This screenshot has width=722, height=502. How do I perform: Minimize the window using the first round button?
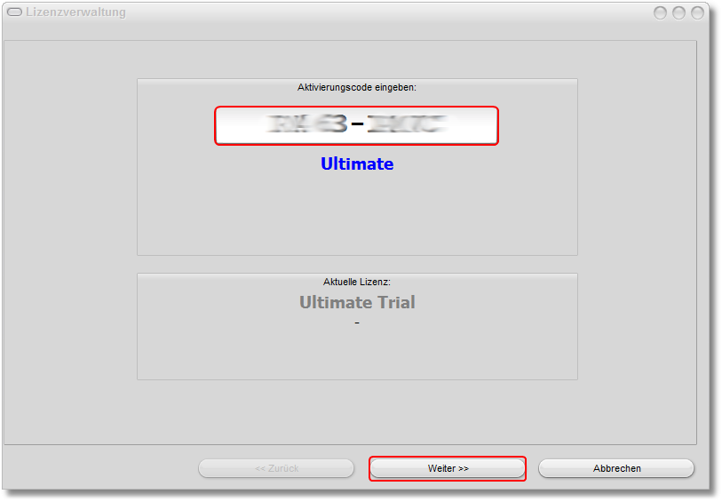point(661,13)
